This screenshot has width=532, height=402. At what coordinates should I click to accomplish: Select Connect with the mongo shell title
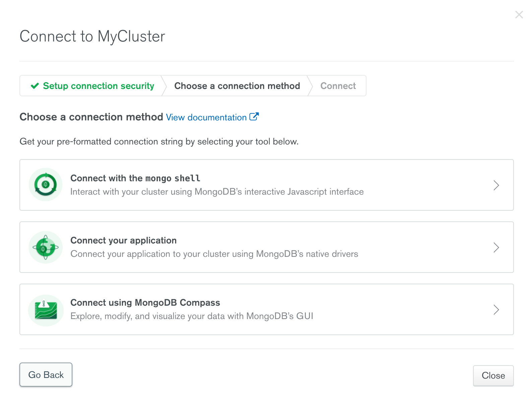[x=135, y=178]
